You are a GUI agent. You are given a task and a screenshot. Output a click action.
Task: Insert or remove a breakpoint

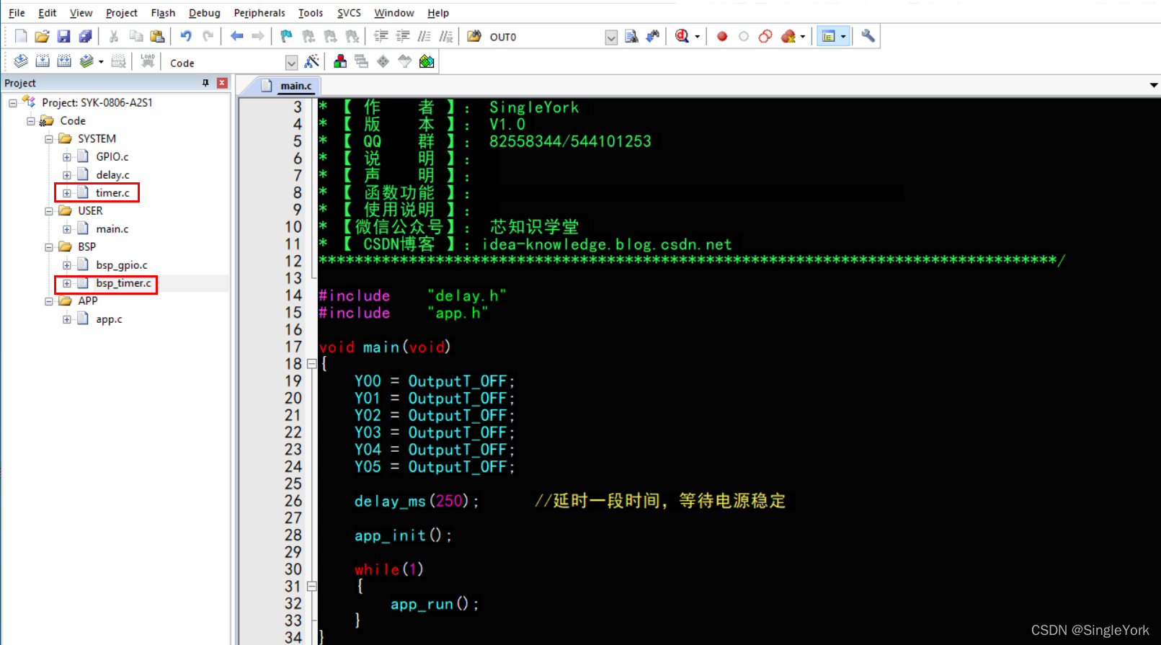(x=722, y=36)
